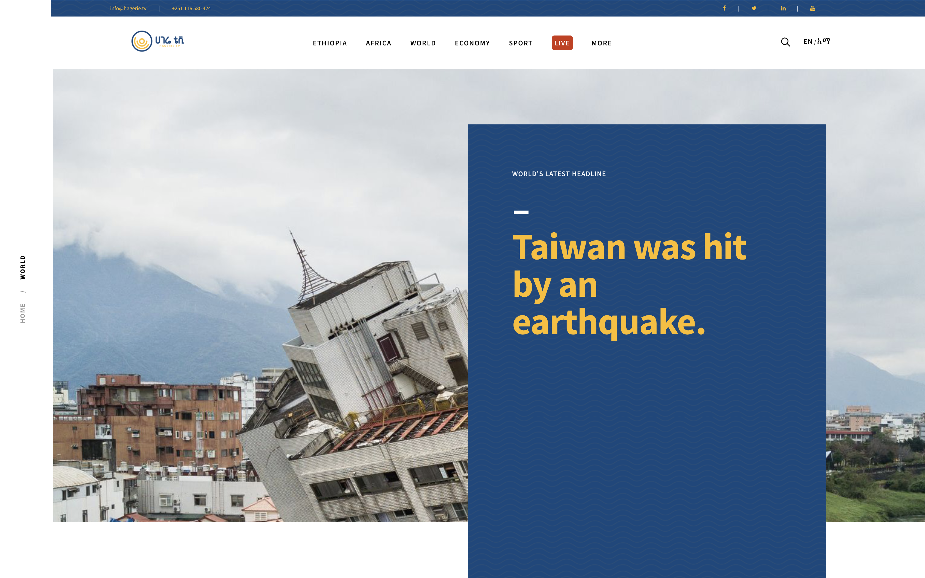Click the LinkedIn icon in header
The width and height of the screenshot is (925, 578).
point(783,8)
